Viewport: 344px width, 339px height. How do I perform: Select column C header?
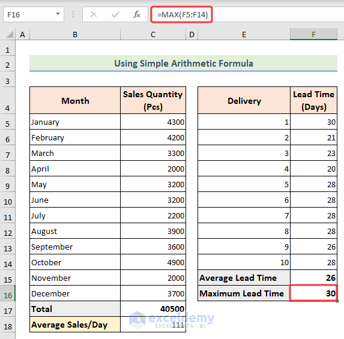pos(153,34)
